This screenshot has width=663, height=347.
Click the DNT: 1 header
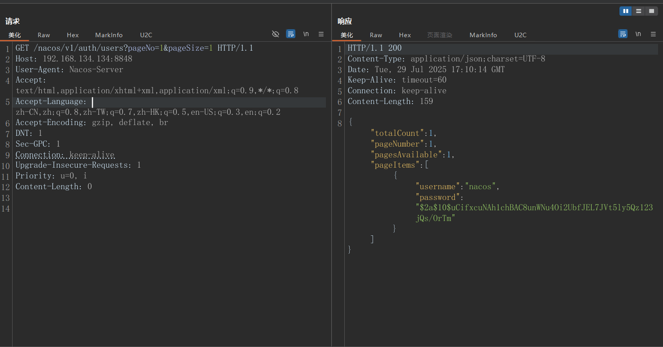pos(29,133)
